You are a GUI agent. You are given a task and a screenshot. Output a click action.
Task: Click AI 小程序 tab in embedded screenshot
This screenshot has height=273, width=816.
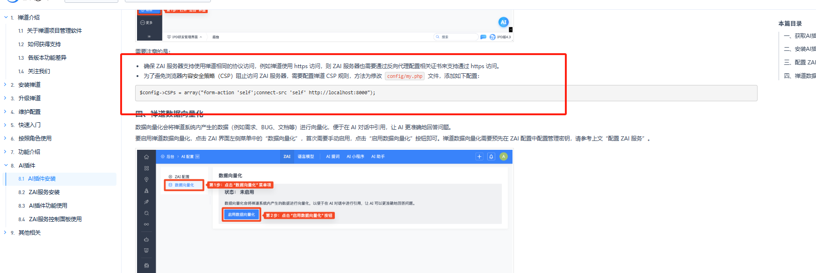tap(355, 157)
